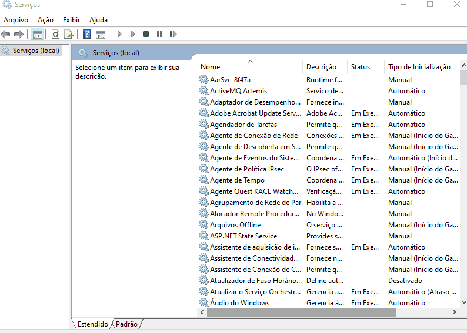Click the horizontal scrollbar right arrow
This screenshot has height=333, width=467.
(454, 312)
